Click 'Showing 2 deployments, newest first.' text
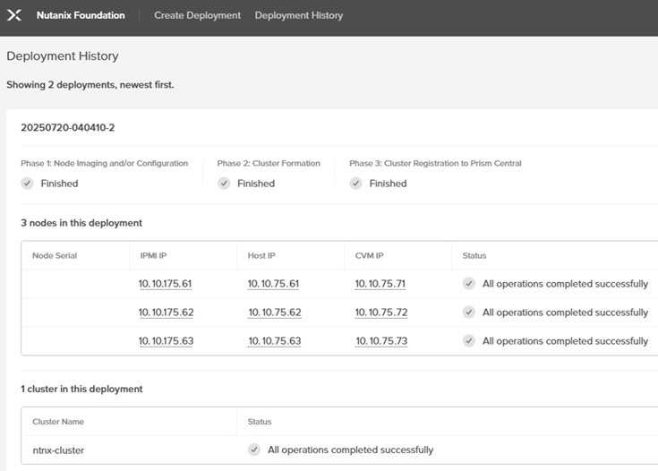 tap(90, 85)
